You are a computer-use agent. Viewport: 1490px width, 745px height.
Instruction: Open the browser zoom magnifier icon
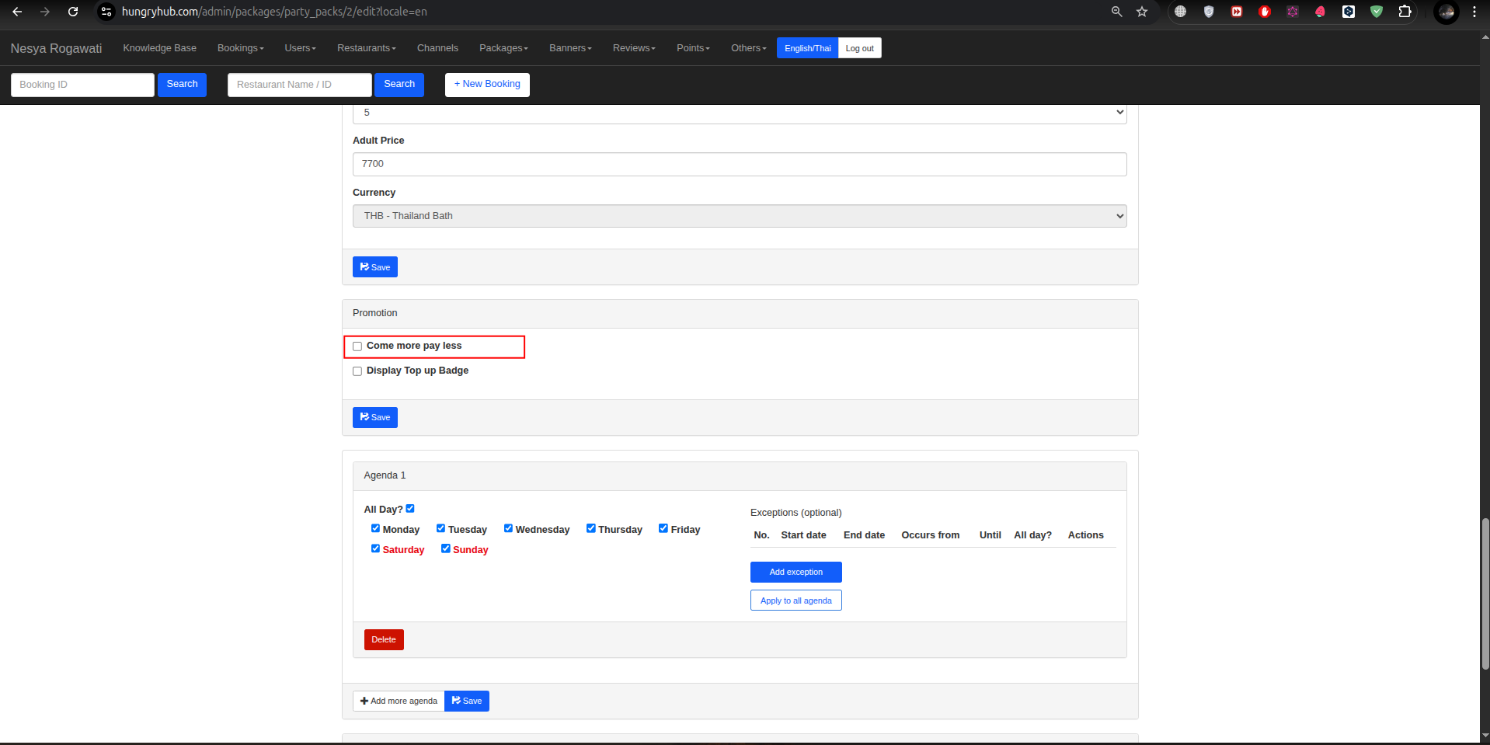coord(1116,12)
